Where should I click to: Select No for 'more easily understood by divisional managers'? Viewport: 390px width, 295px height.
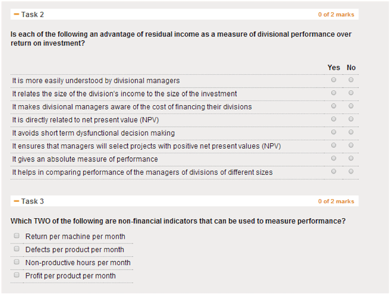tap(351, 80)
